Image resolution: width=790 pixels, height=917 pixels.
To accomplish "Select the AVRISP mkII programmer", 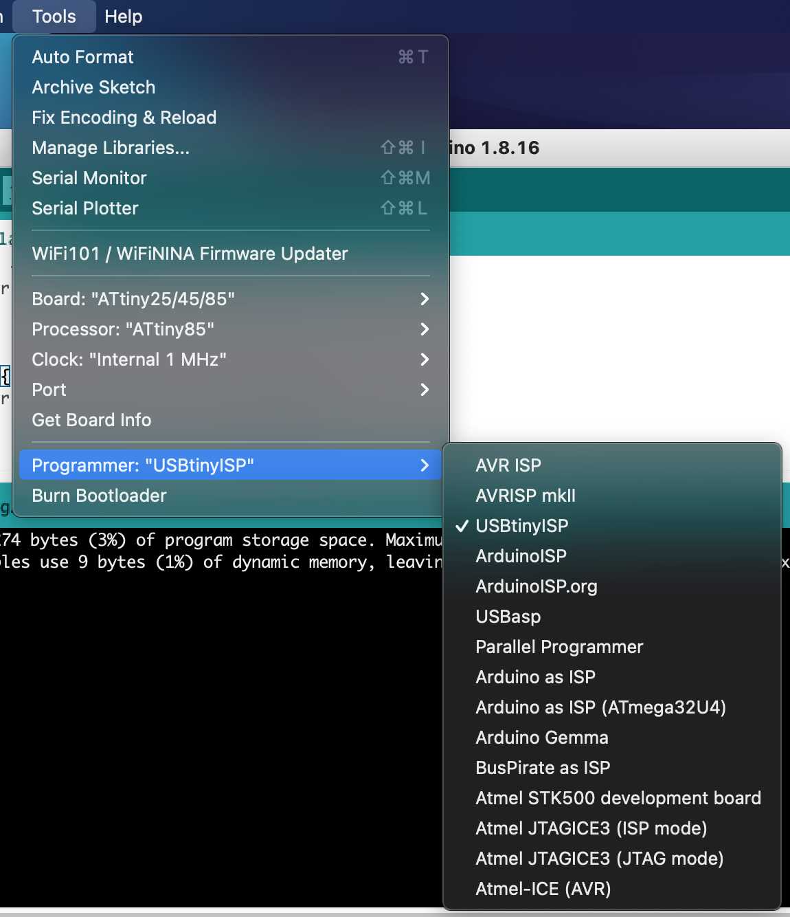I will pos(612,496).
